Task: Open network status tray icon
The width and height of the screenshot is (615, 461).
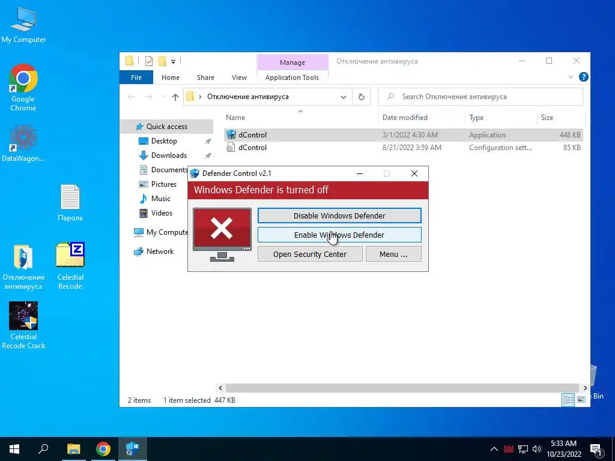Action: click(523, 449)
